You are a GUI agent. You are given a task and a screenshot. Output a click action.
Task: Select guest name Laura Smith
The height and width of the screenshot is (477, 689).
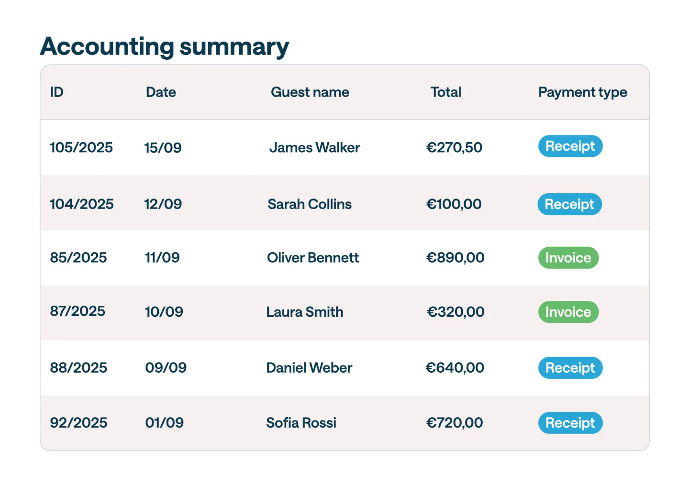[x=305, y=312]
